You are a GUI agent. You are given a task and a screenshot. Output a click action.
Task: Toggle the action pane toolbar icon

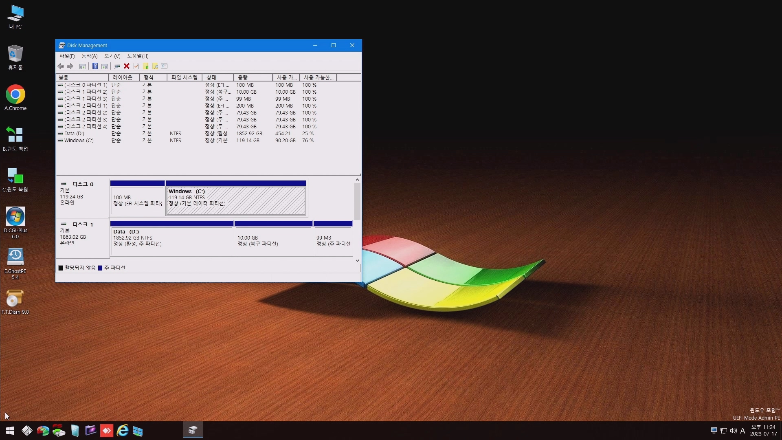pyautogui.click(x=105, y=66)
